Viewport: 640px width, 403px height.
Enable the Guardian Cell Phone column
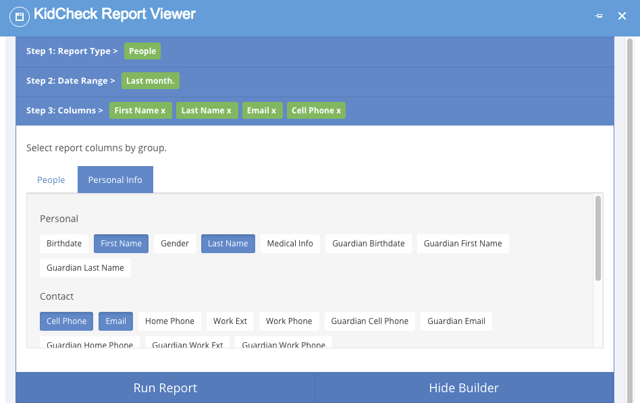point(370,321)
